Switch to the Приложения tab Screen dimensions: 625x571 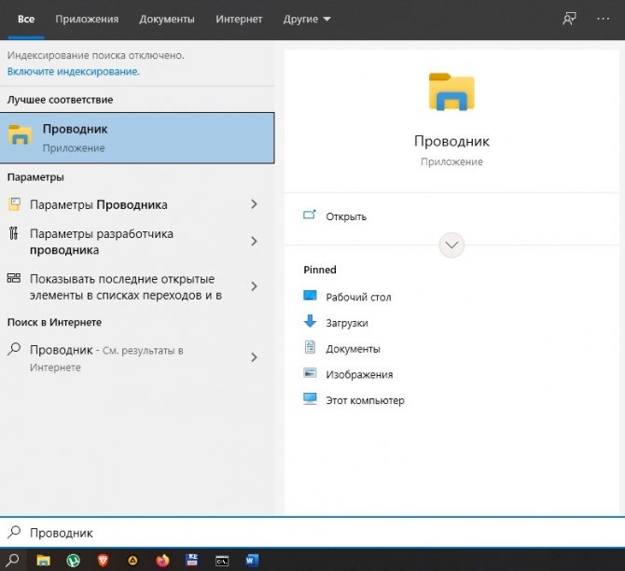coord(87,20)
